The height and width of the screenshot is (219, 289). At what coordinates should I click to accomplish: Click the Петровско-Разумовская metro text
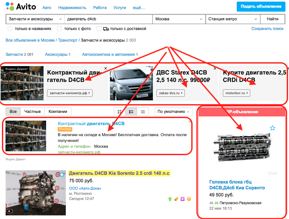tap(240, 203)
